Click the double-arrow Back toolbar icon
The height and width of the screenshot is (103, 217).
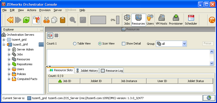click(10, 20)
